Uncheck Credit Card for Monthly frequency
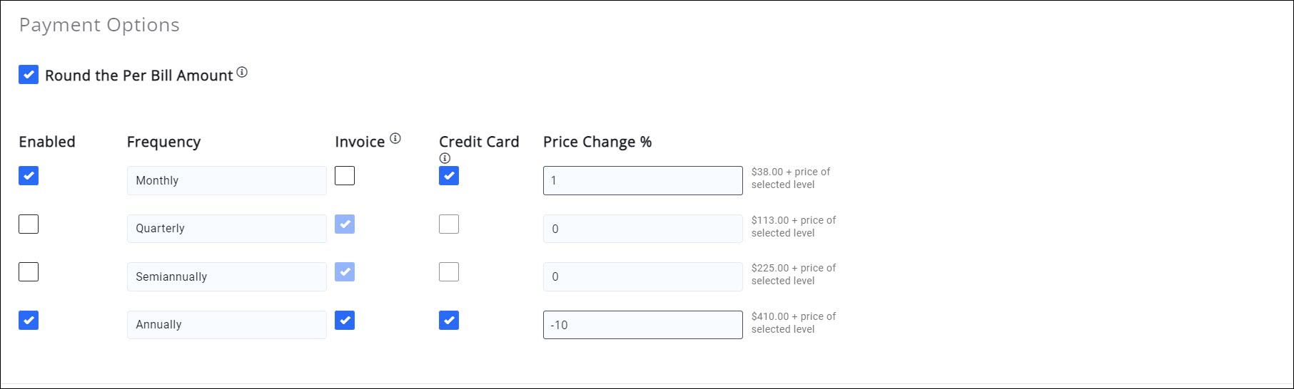This screenshot has height=389, width=1294. click(x=449, y=176)
